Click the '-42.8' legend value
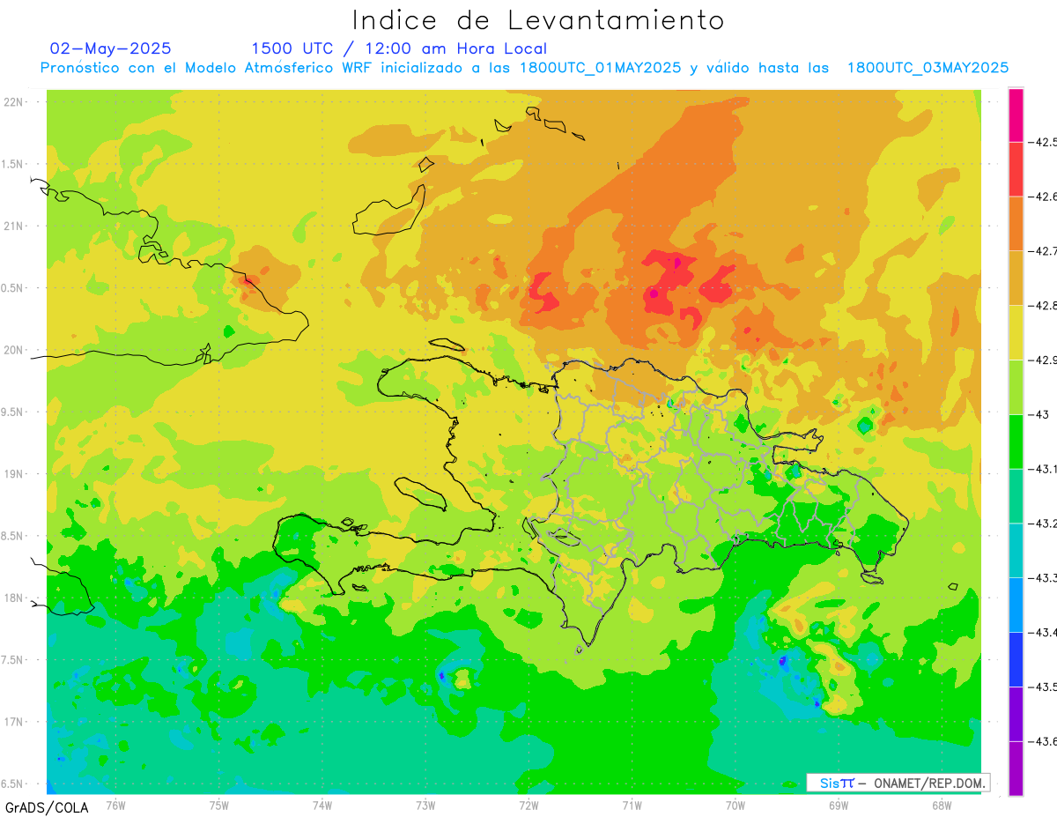1057x817 pixels. point(1043,306)
